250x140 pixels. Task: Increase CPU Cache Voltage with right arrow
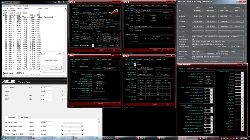click(83, 123)
